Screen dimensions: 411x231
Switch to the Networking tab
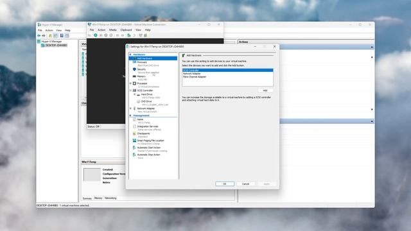[x=110, y=198]
